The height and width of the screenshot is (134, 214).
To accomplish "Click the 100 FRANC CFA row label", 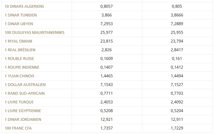I will pos(18,128).
